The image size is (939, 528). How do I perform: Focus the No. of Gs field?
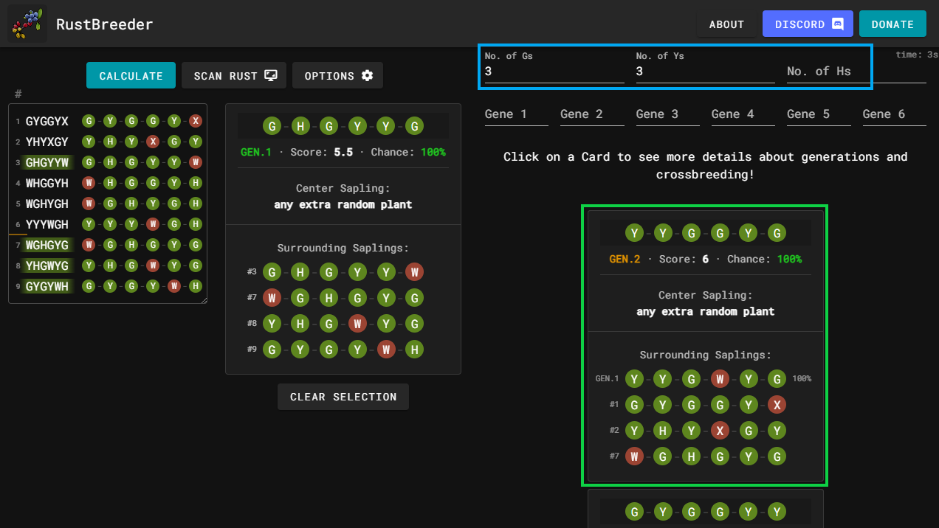[554, 66]
